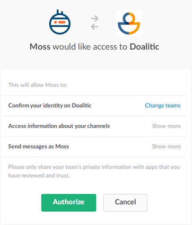This screenshot has width=192, height=225.
Task: Click the bold Moss name in the heading
Action: [x=40, y=47]
